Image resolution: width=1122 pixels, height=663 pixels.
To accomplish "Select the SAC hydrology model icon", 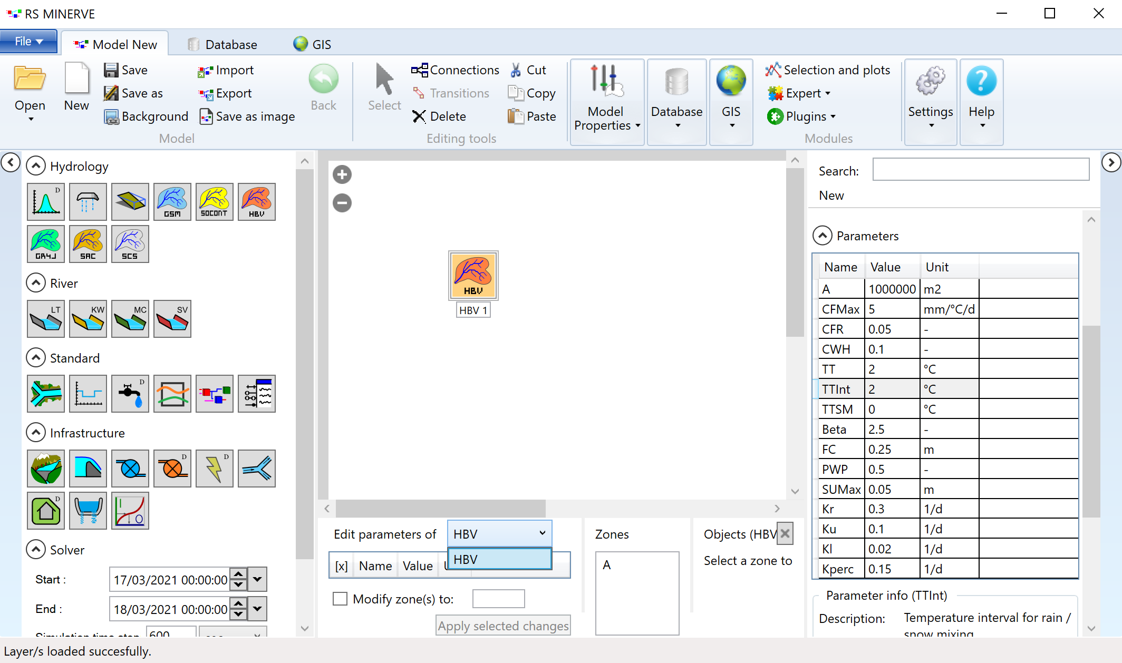I will click(x=88, y=244).
